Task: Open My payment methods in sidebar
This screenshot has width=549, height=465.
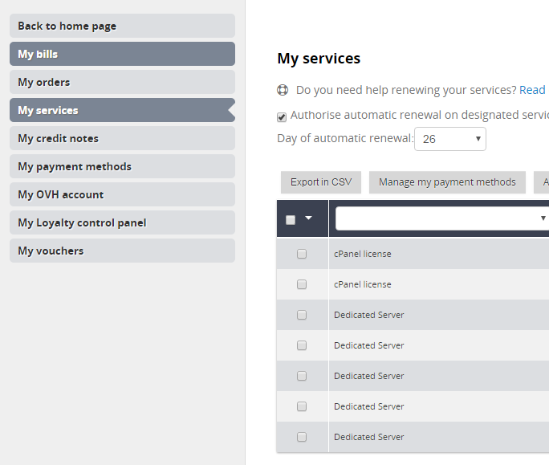Action: [x=122, y=166]
